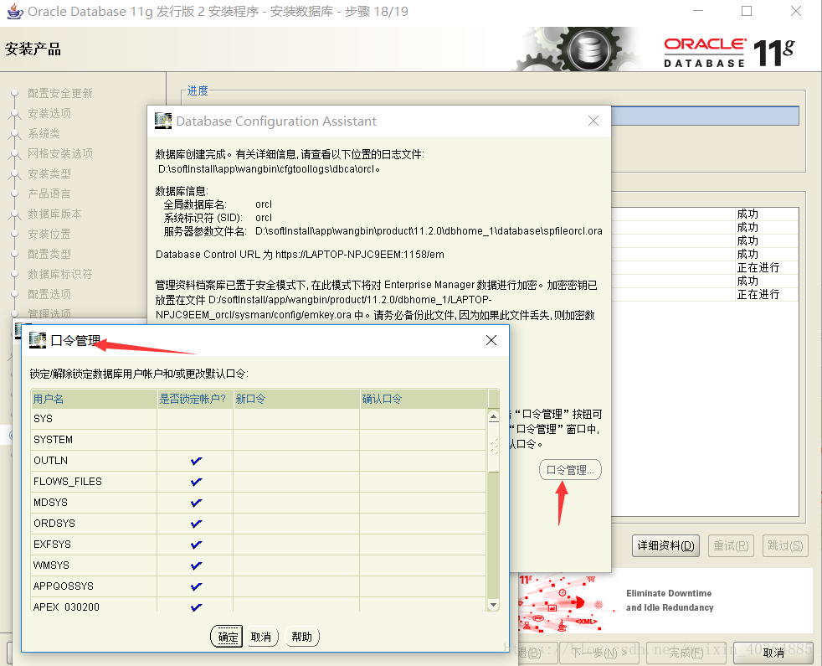Click the lock cell for SYSTEM account
This screenshot has width=822, height=666.
click(196, 440)
